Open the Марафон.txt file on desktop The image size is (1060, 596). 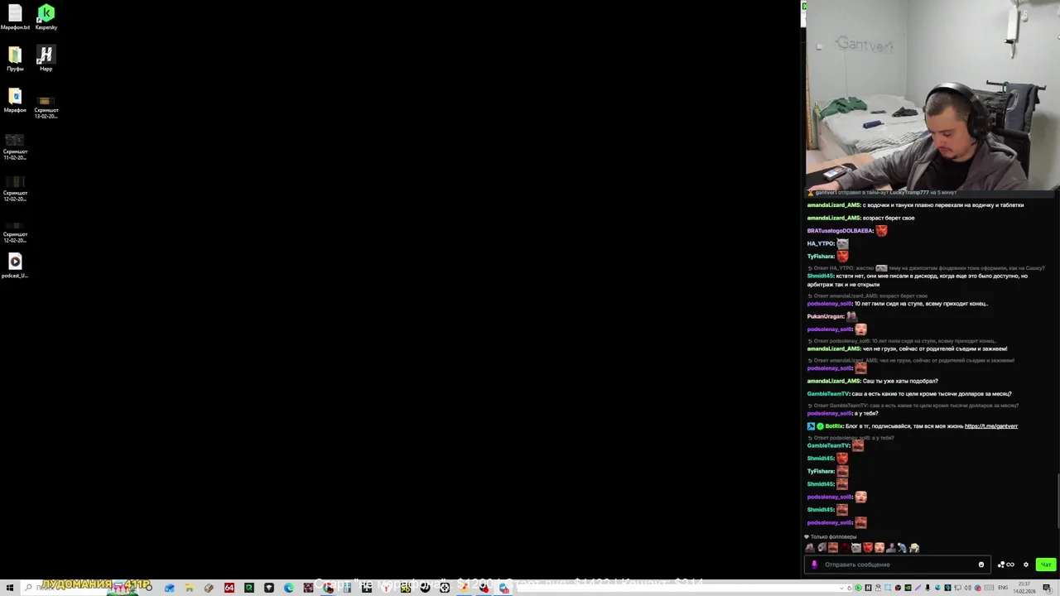click(x=15, y=17)
